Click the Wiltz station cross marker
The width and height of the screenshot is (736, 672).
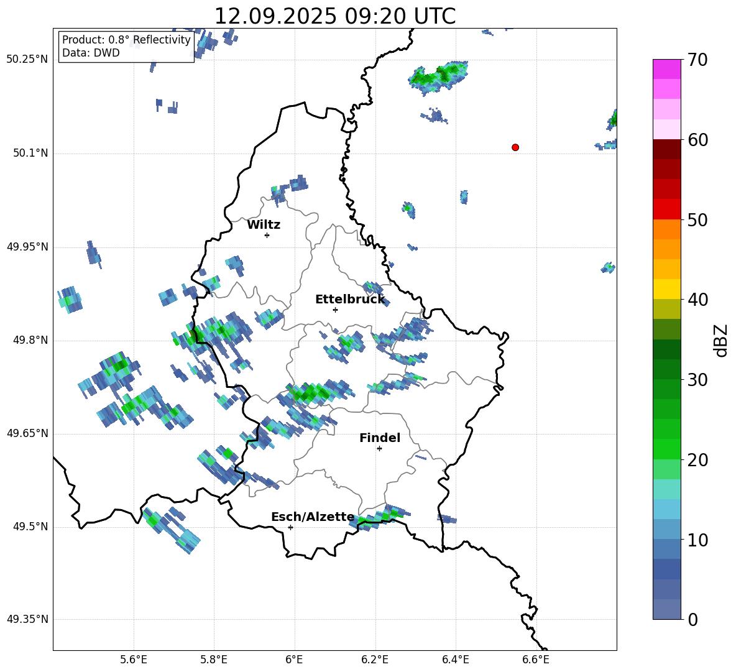(x=267, y=235)
